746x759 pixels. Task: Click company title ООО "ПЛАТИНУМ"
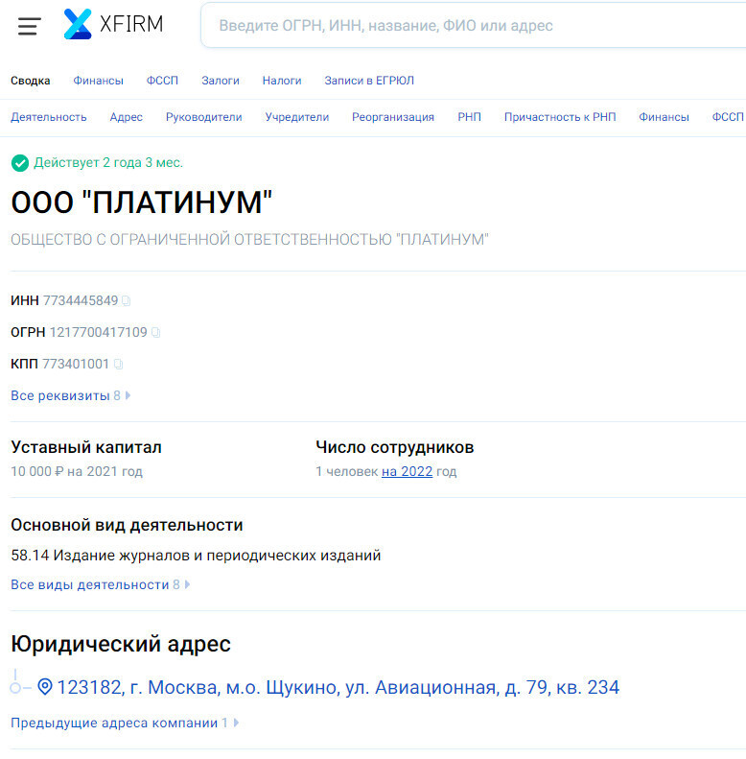tap(142, 202)
